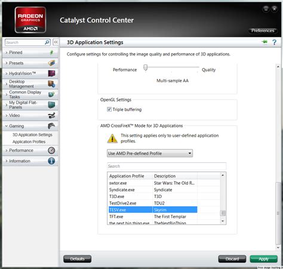Sort by Description column header

coord(175,176)
